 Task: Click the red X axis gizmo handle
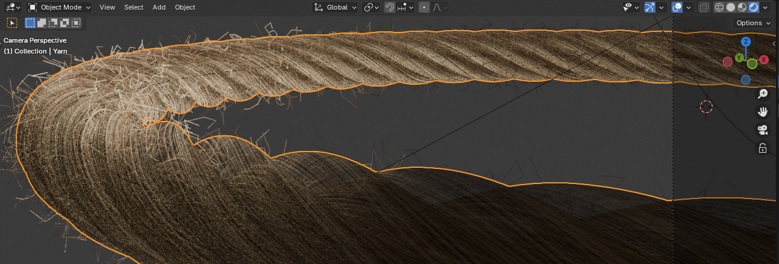(x=764, y=60)
